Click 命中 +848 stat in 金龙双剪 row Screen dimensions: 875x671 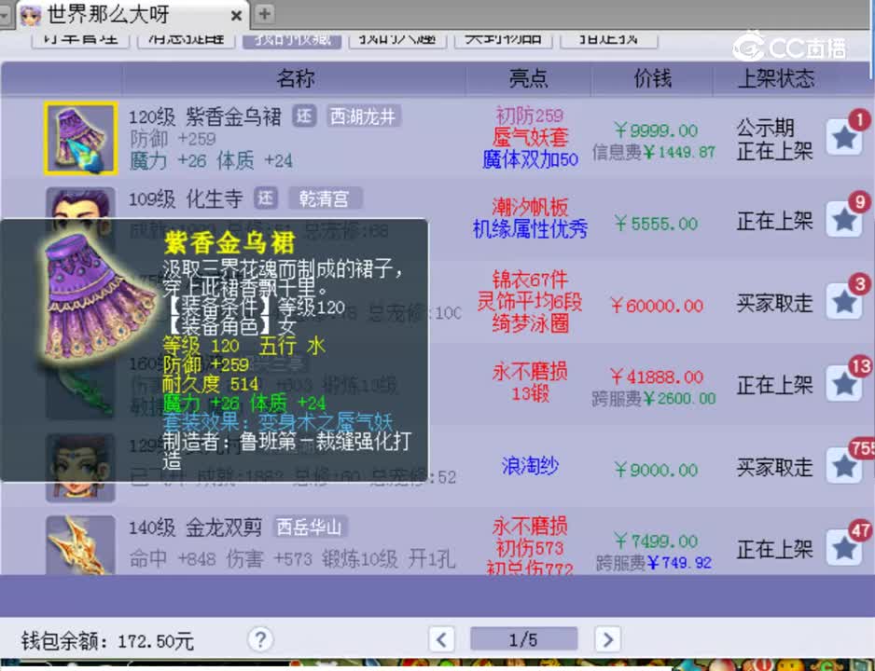[173, 558]
